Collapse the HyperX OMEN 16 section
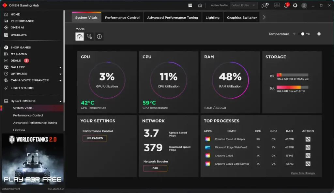The image size is (334, 193). 60,102
